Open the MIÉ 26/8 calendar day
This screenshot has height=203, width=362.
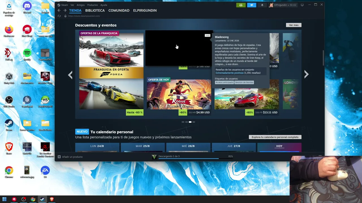pos(188,147)
